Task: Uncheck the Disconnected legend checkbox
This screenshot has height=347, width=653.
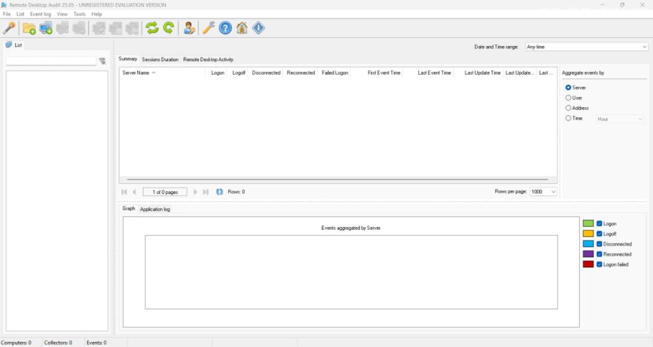Action: point(599,244)
